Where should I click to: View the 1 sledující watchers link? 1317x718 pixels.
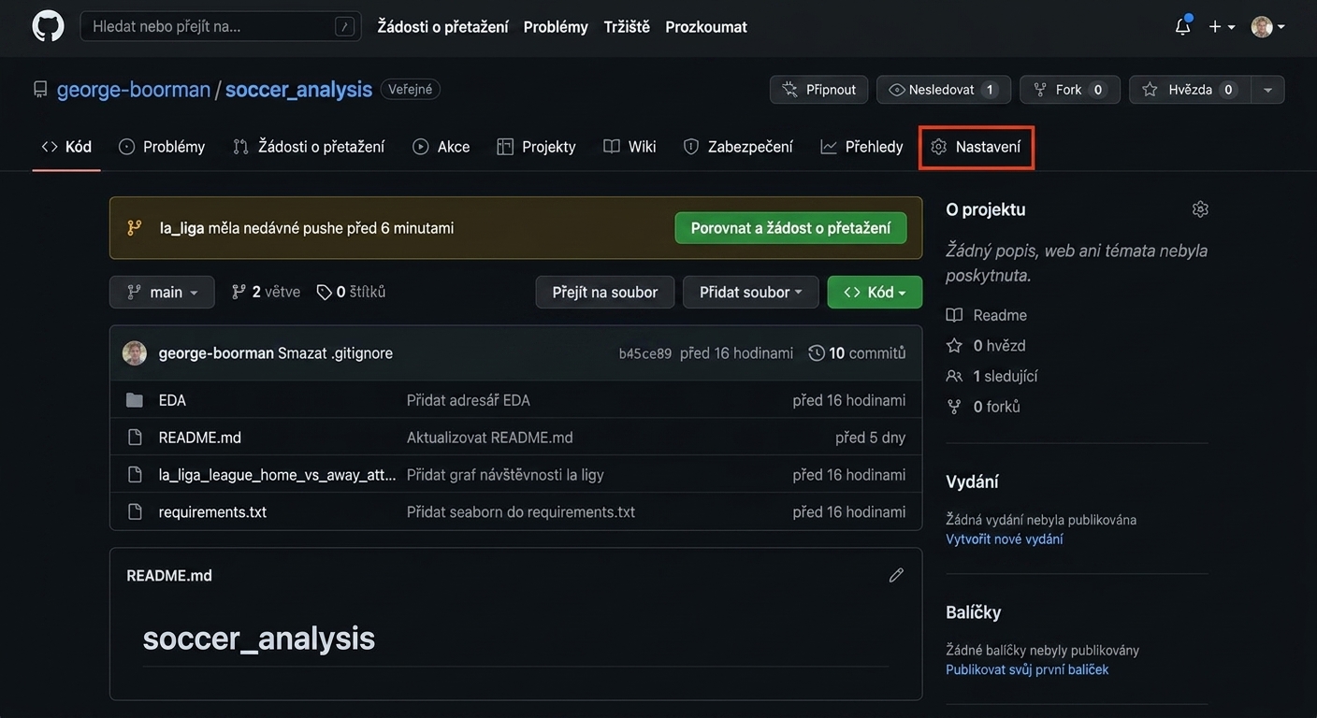coord(992,376)
